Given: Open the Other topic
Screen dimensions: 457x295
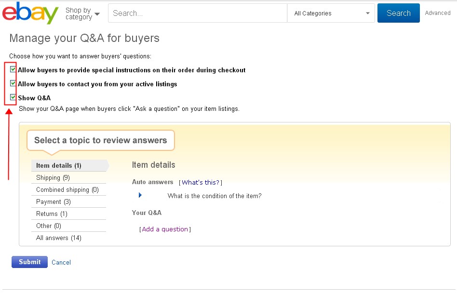Looking at the screenshot, I should pos(47,226).
